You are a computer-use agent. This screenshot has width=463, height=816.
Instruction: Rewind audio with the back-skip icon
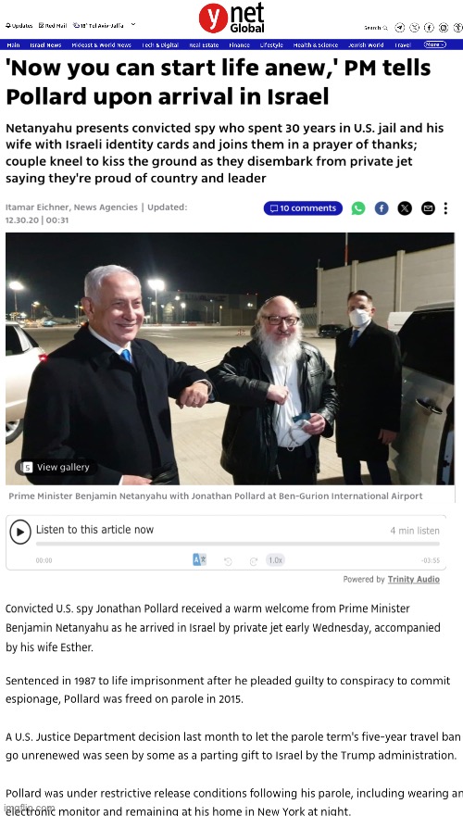click(x=228, y=560)
